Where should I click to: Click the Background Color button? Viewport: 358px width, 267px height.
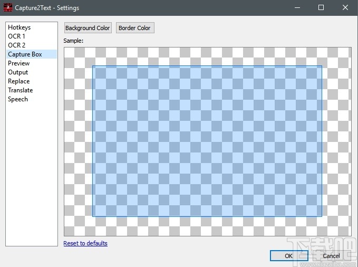[88, 28]
